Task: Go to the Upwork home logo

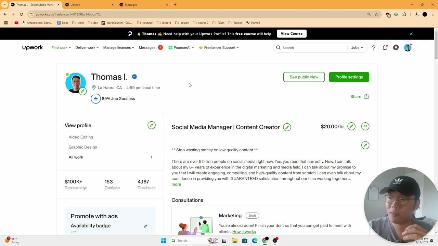Action: click(33, 47)
